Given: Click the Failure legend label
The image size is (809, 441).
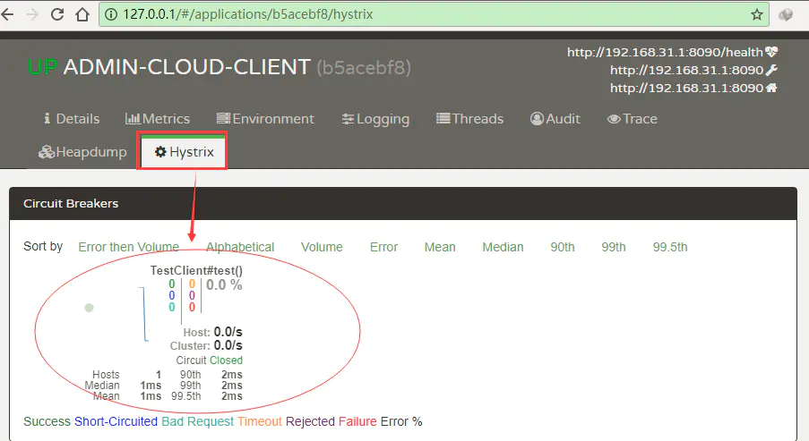Looking at the screenshot, I should pos(357,421).
